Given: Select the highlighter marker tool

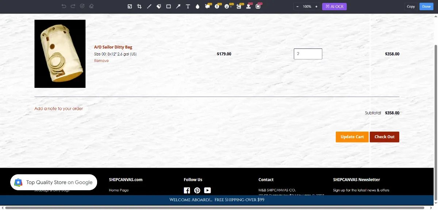Looking at the screenshot, I should point(159,6).
